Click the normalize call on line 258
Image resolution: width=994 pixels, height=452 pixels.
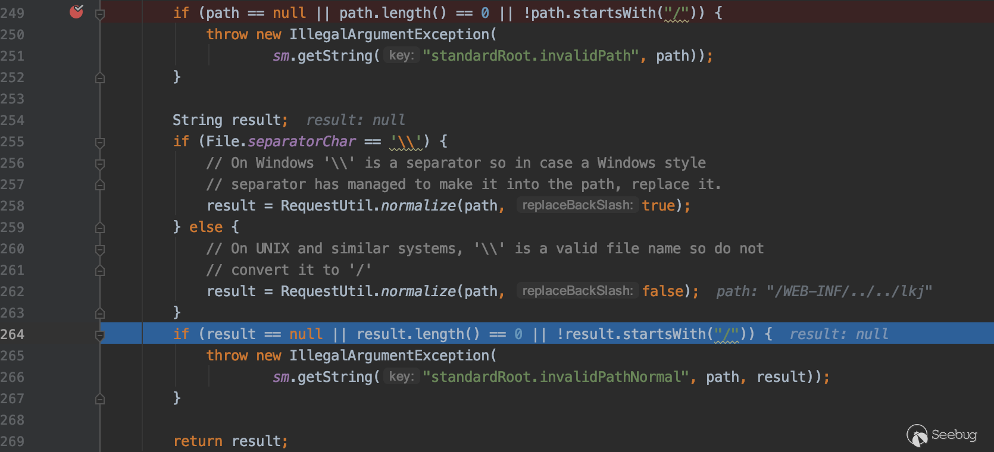418,206
